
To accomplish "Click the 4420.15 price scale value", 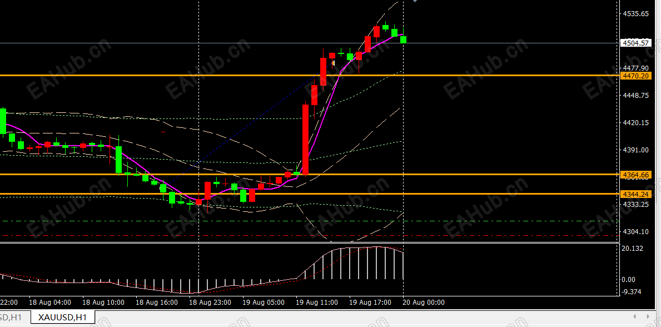I will tap(637, 123).
